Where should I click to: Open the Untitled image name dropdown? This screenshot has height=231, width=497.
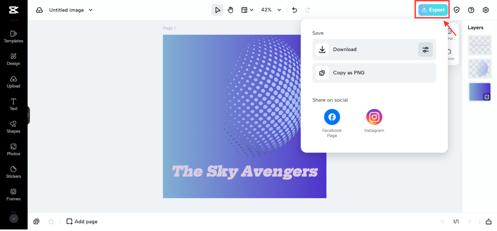tap(71, 10)
